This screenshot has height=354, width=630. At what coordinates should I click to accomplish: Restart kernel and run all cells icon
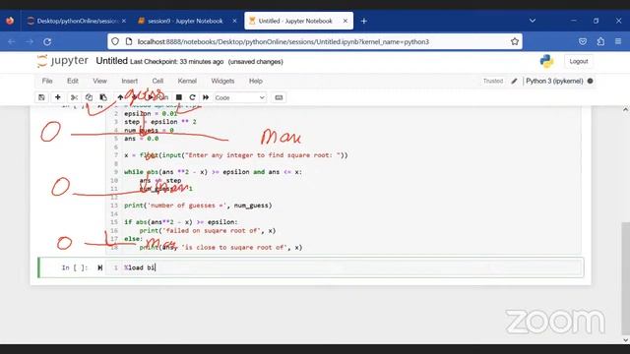pos(206,97)
